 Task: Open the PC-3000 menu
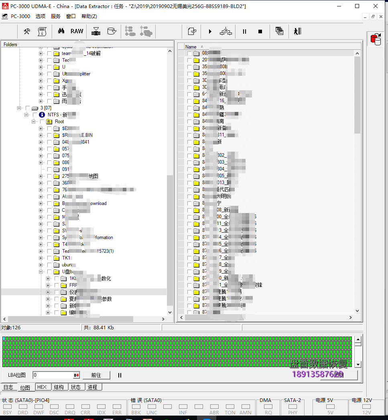[x=20, y=16]
